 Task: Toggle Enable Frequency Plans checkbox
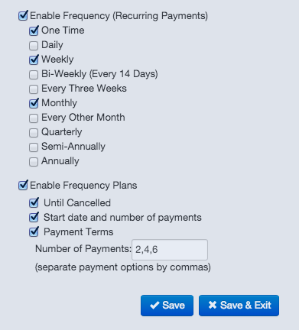[23, 185]
